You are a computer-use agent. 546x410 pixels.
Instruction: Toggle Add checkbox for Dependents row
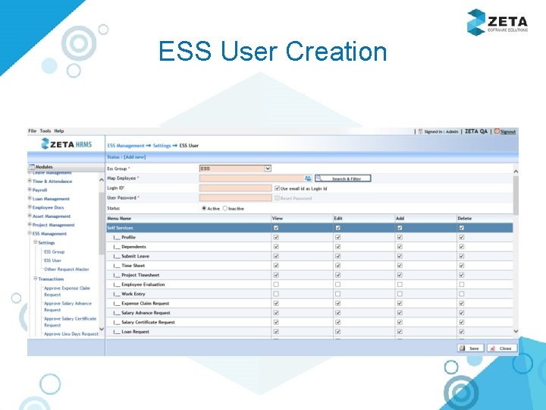pyautogui.click(x=400, y=247)
